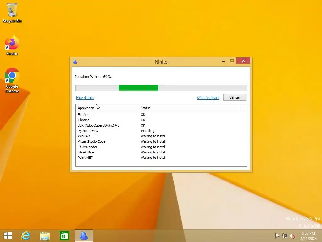This screenshot has height=242, width=322.
Task: Select the Foxit Reader row
Action: tap(161, 147)
